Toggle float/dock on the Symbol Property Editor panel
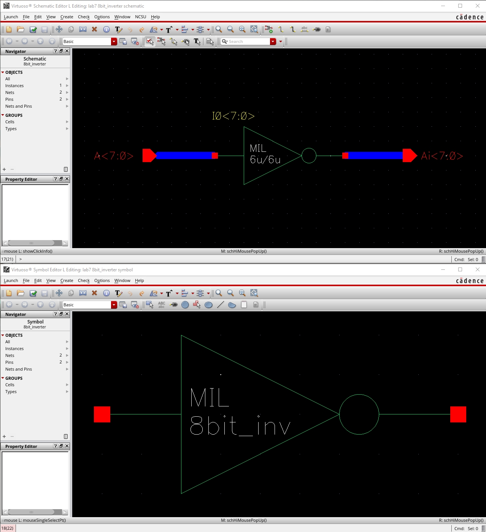Screen dimensions: 486x532 [61, 446]
